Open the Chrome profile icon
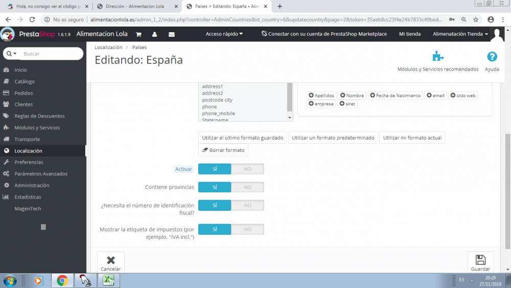The height and width of the screenshot is (288, 511). click(491, 19)
